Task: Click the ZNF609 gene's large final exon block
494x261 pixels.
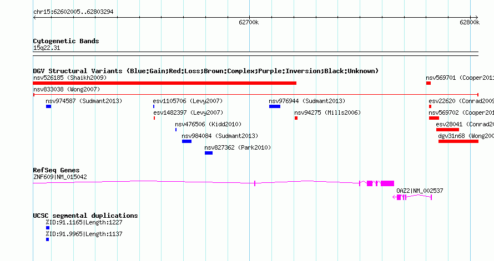Action: pos(387,183)
